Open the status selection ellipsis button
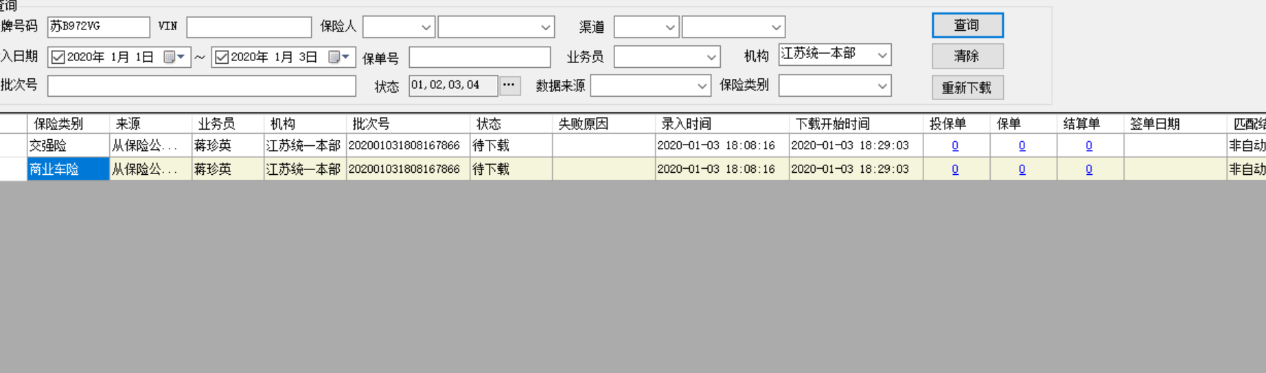 click(x=509, y=86)
